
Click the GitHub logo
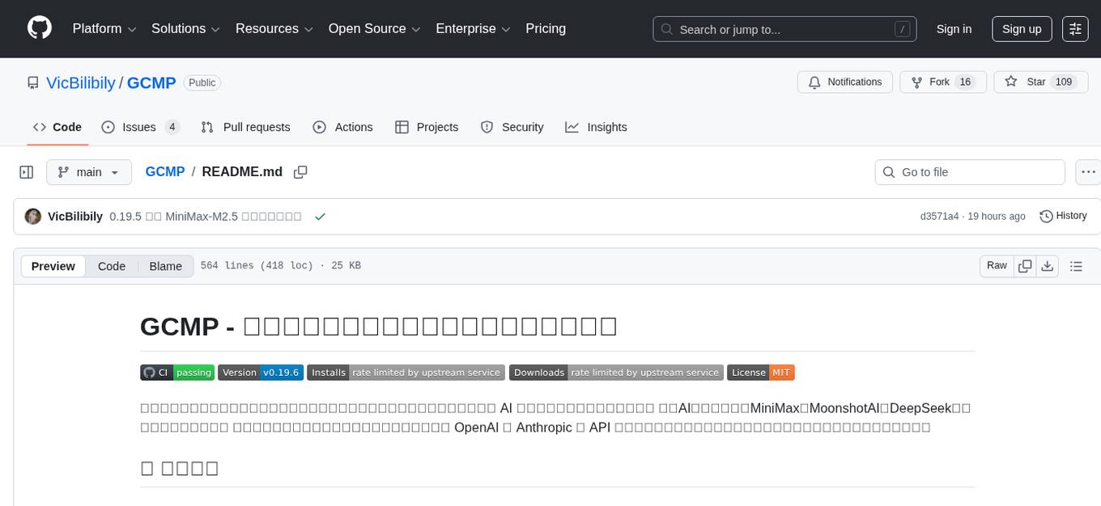tap(39, 28)
